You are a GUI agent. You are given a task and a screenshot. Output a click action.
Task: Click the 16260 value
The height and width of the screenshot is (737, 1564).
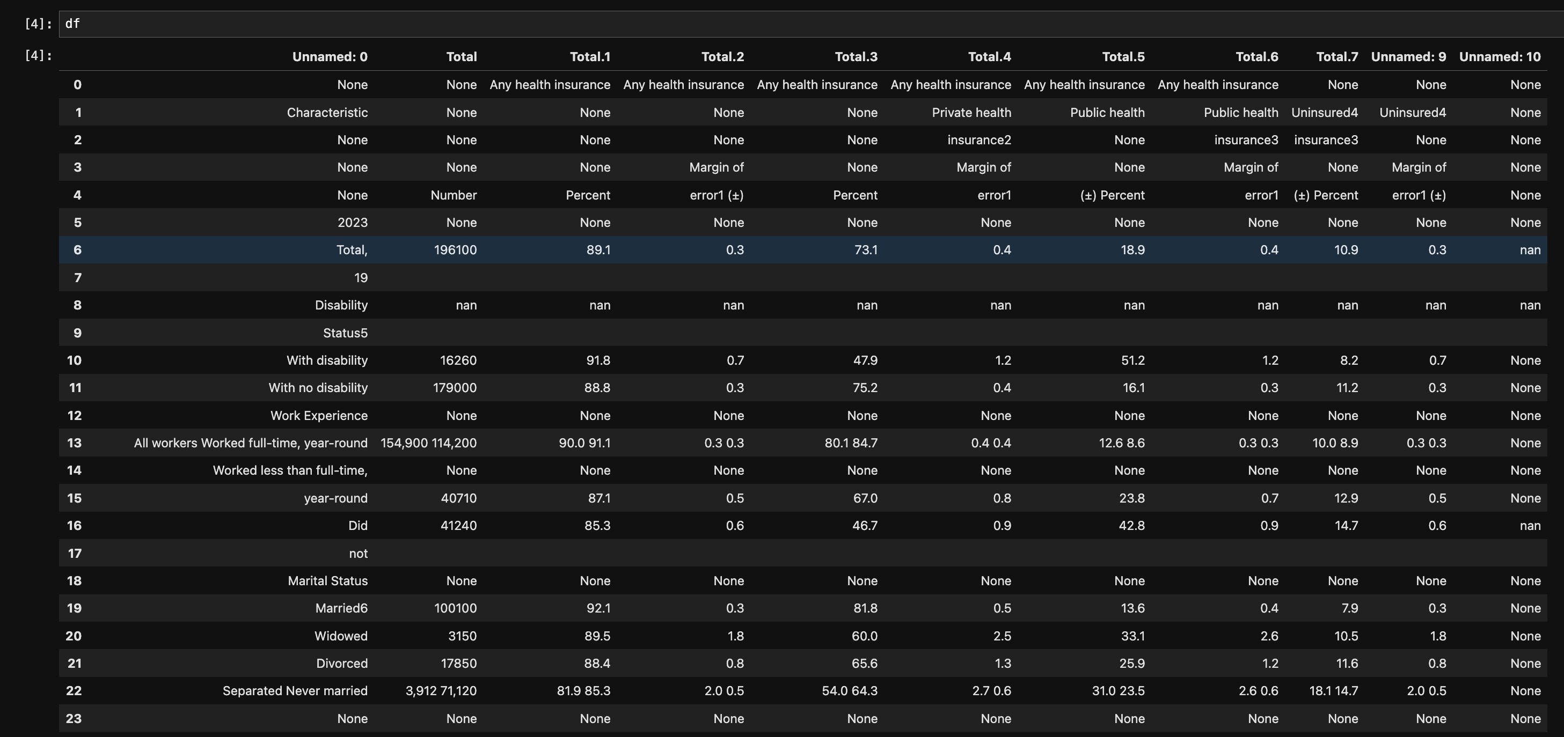click(x=458, y=360)
